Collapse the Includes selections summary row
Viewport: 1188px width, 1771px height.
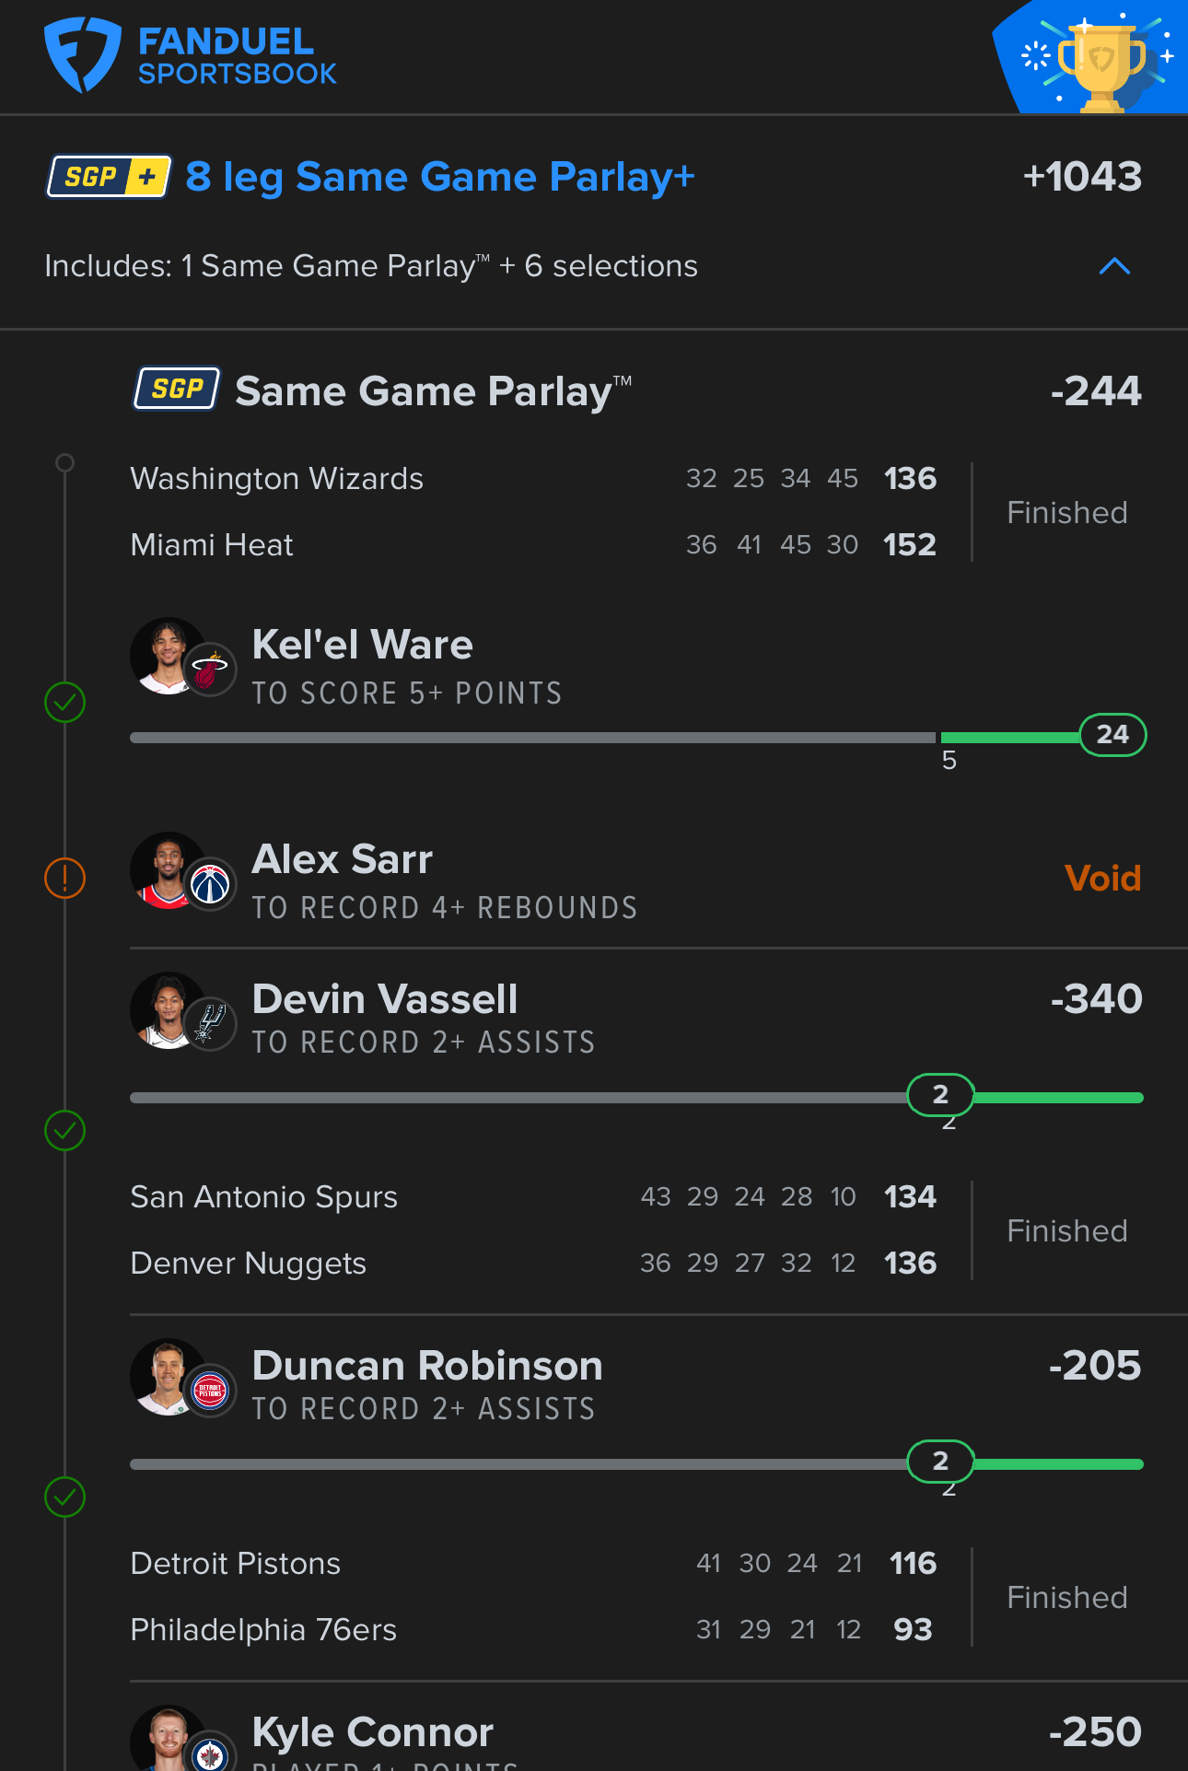pyautogui.click(x=371, y=266)
